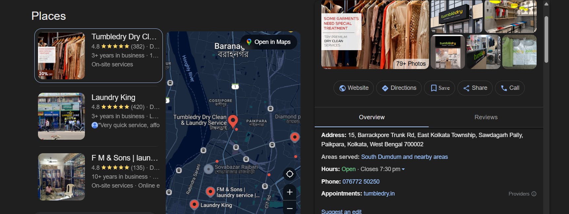Get Directions to Tumbledry
569x214 pixels.
coord(399,88)
